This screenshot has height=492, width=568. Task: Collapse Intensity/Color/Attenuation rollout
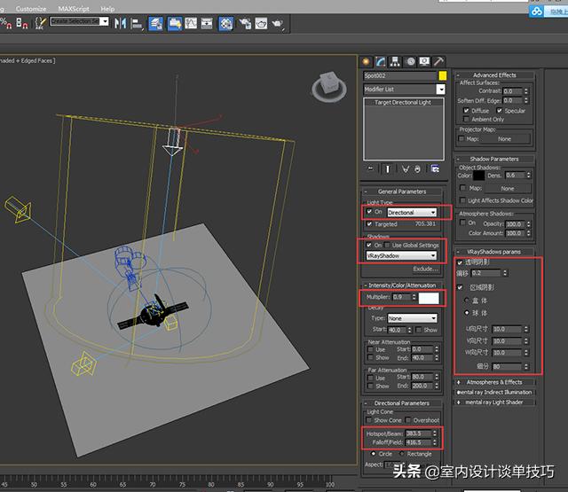tap(402, 285)
